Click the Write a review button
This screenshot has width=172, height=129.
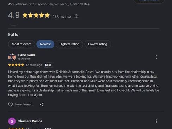(x=149, y=1)
